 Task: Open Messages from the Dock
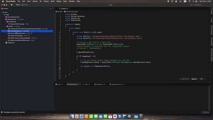tap(96, 116)
